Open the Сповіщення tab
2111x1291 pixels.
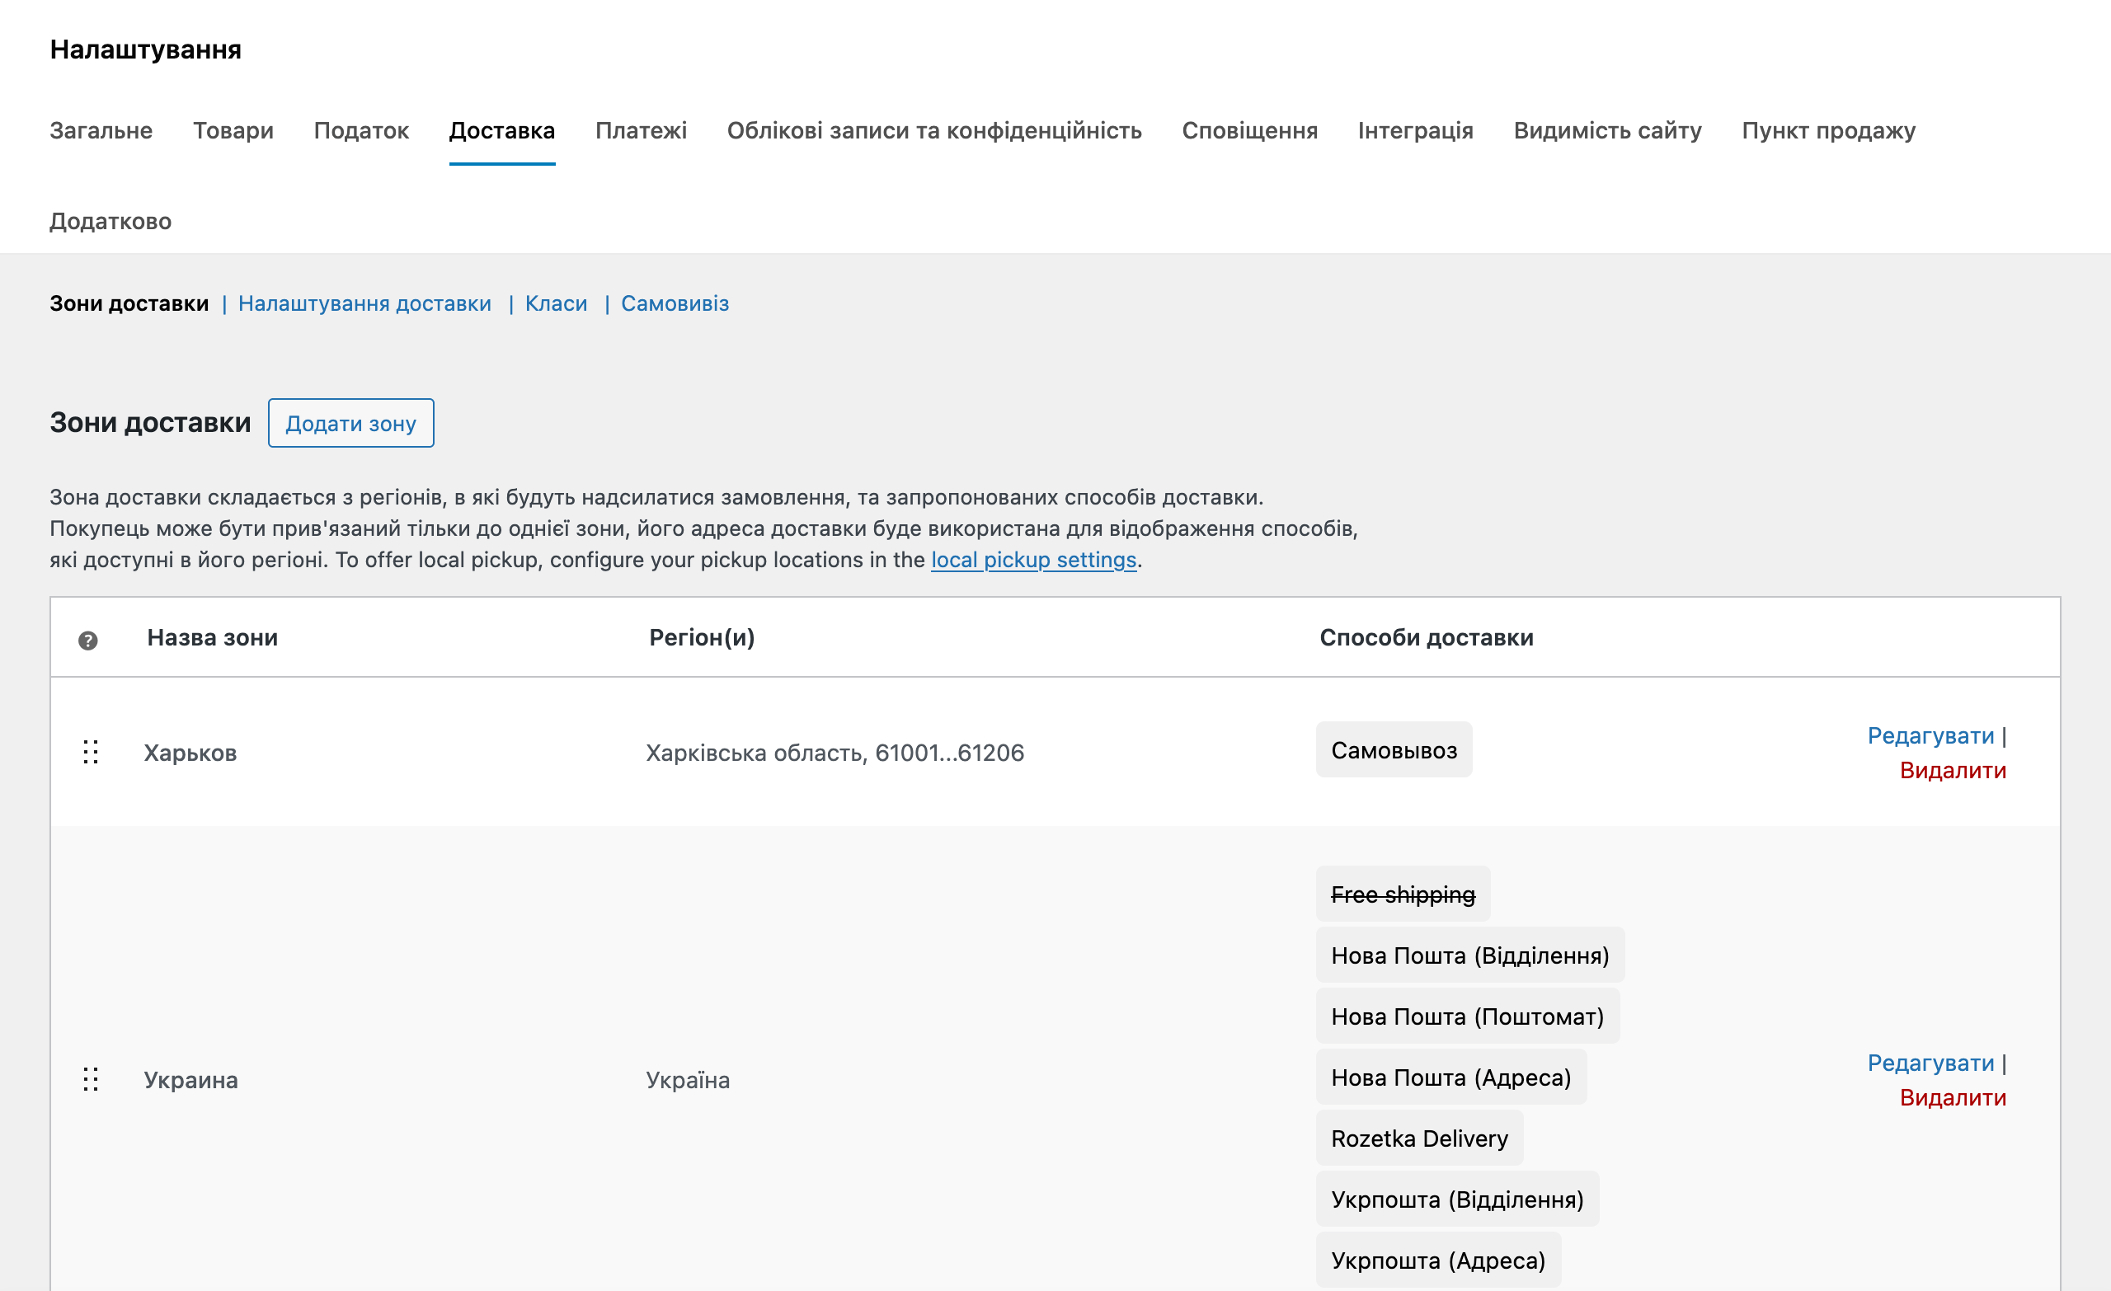tap(1250, 130)
